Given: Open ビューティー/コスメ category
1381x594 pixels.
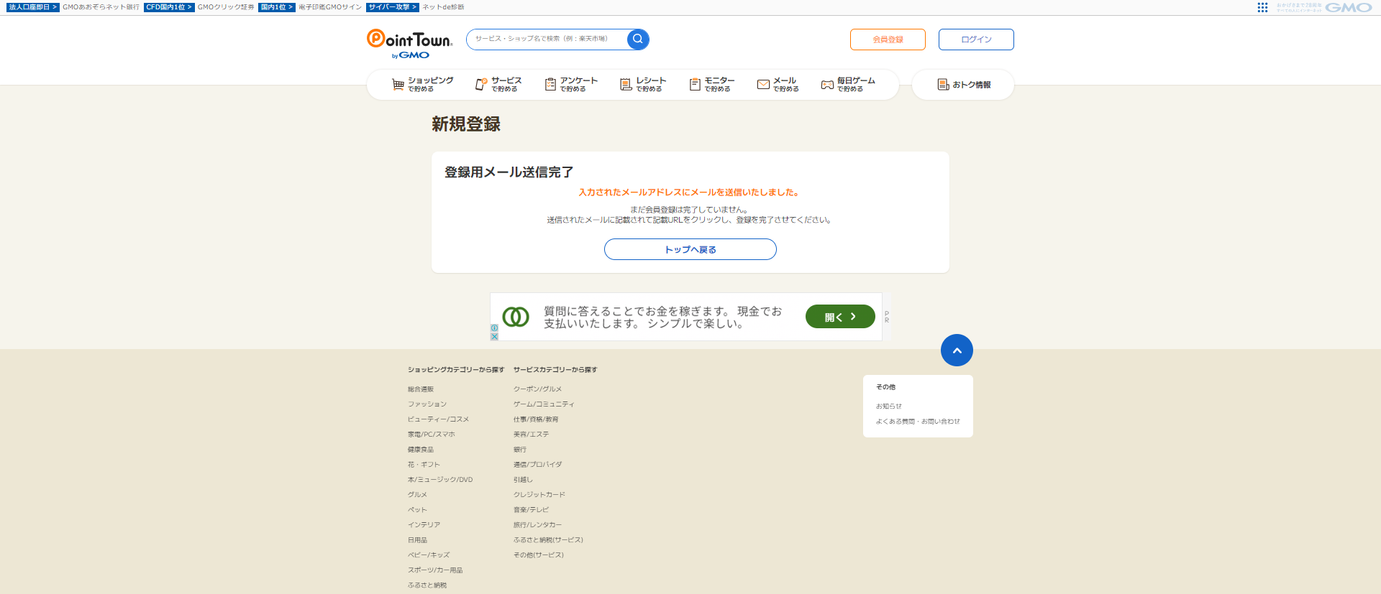Looking at the screenshot, I should pos(438,419).
